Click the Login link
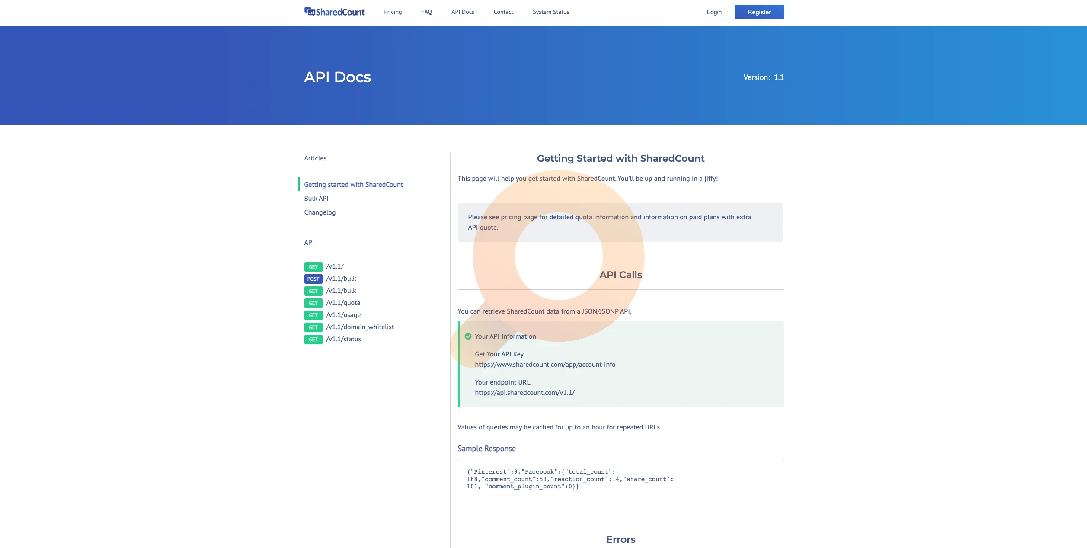The image size is (1087, 548). coord(714,12)
